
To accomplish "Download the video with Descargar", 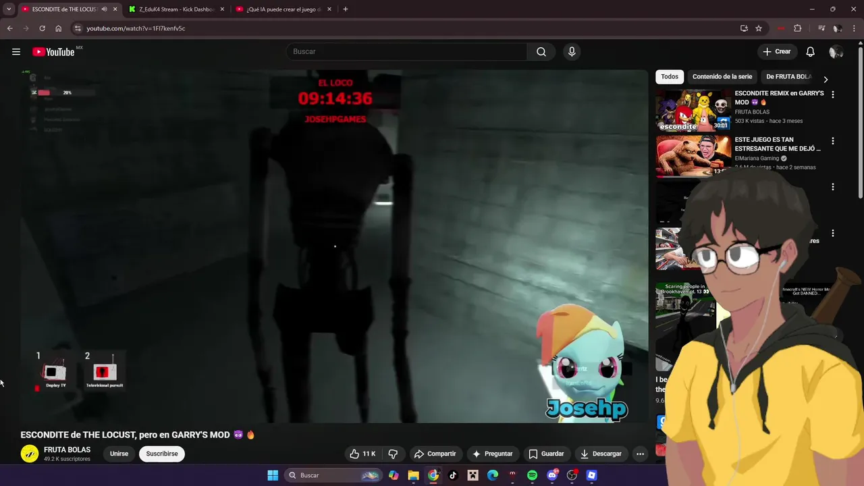I will 601,454.
